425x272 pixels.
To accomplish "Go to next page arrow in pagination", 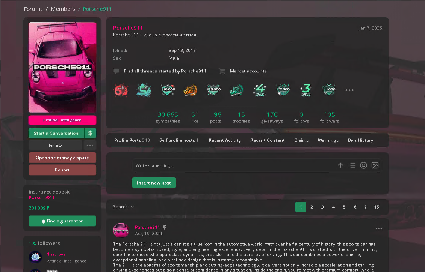I will 366,207.
